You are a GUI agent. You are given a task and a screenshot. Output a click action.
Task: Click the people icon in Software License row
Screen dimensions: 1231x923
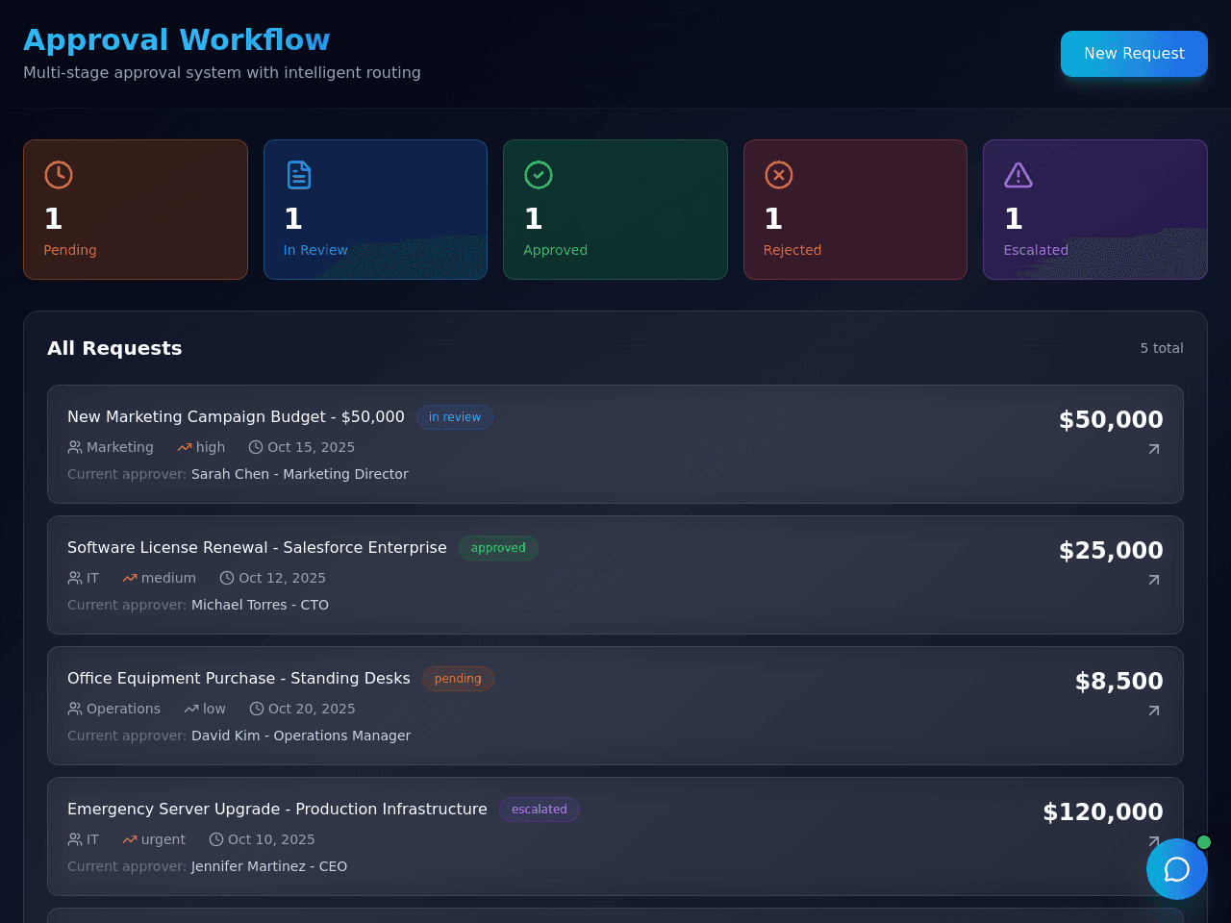click(75, 578)
